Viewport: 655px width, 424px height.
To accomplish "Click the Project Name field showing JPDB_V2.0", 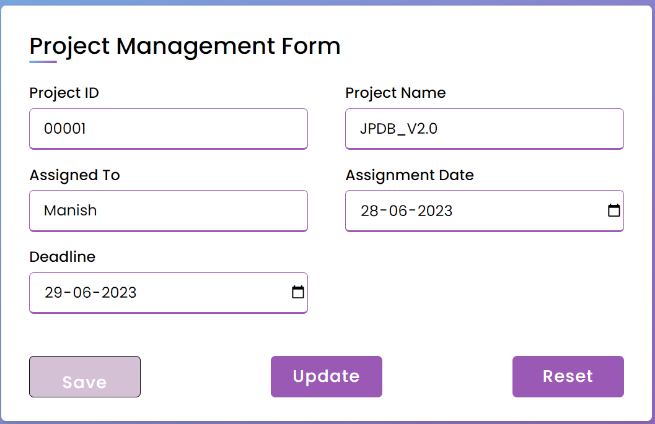I will (x=484, y=129).
